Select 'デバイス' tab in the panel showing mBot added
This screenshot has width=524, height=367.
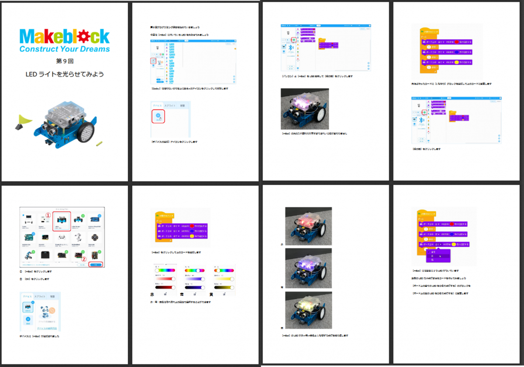pos(27,296)
